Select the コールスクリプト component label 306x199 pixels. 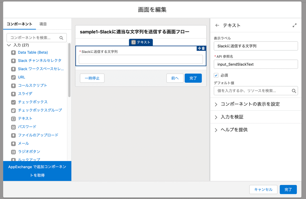click(33, 86)
